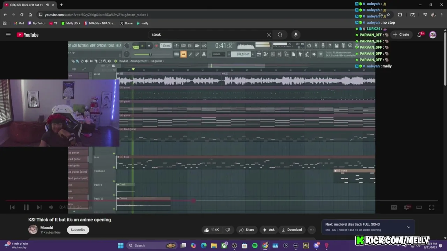This screenshot has height=251, width=447.
Task: Click the browser forward arrow
Action: (x=13, y=15)
